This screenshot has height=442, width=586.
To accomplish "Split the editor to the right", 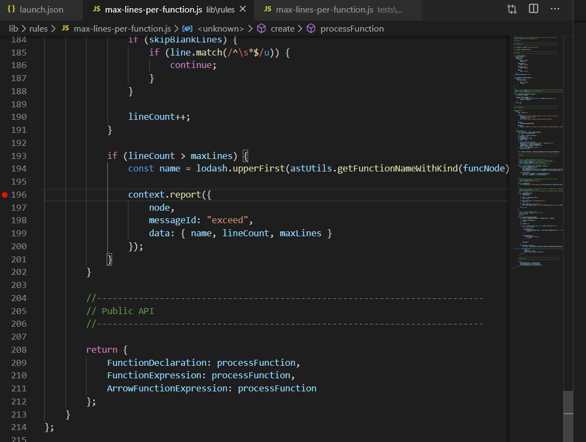I will 534,9.
